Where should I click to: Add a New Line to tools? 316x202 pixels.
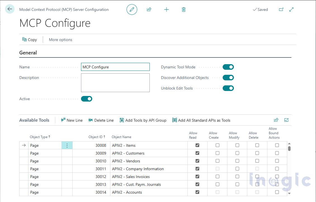click(72, 120)
